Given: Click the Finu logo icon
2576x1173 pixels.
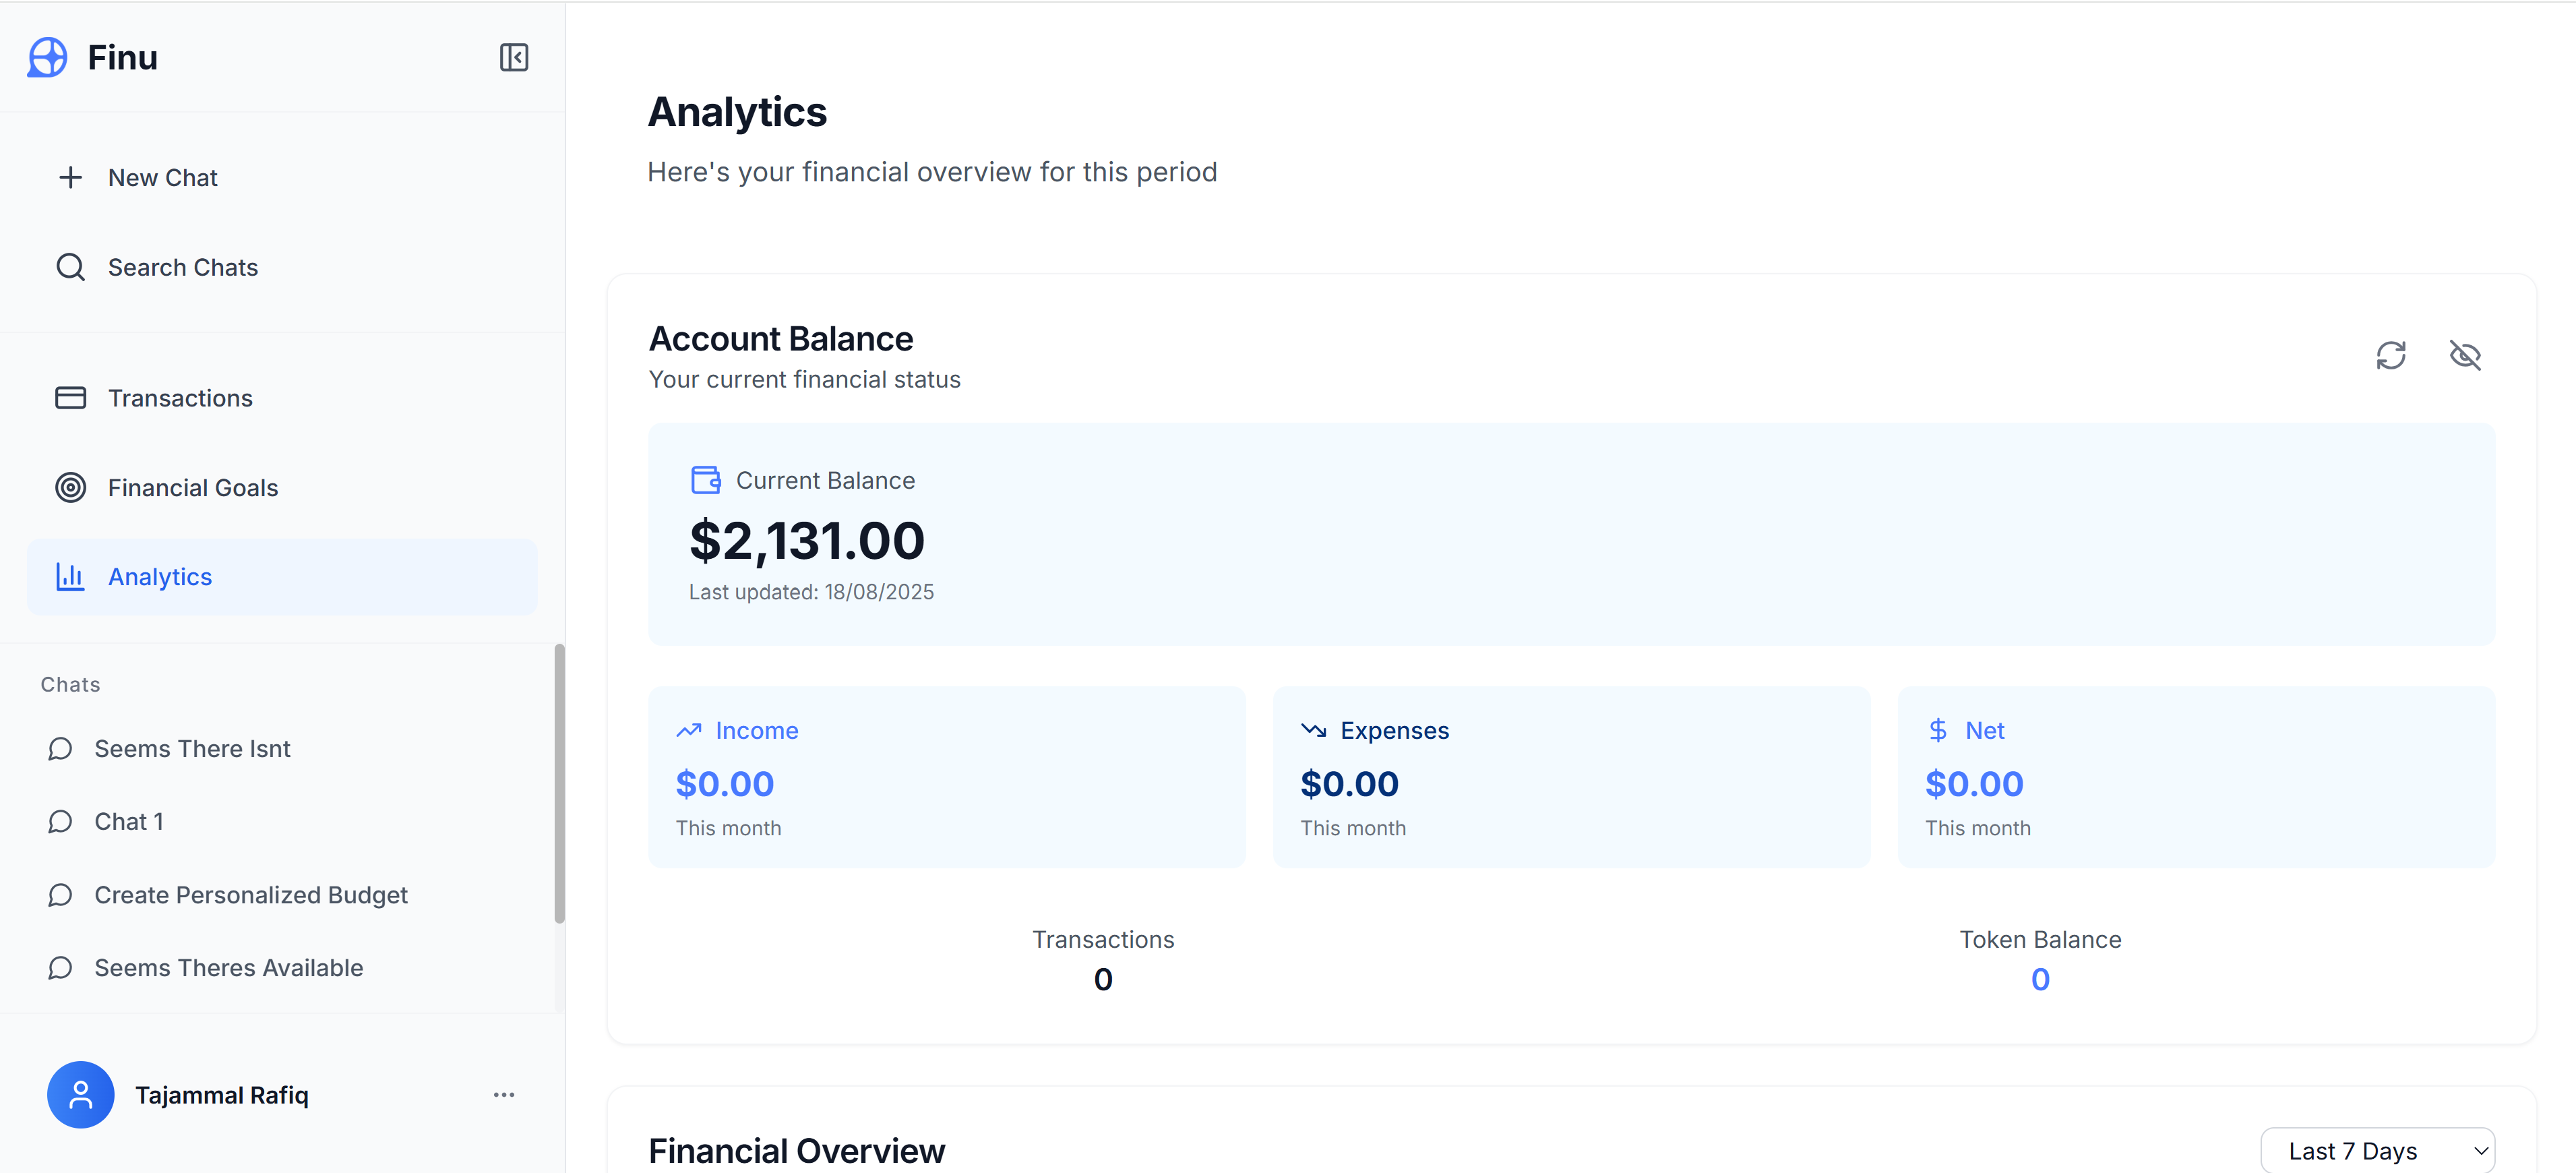Looking at the screenshot, I should 47,57.
